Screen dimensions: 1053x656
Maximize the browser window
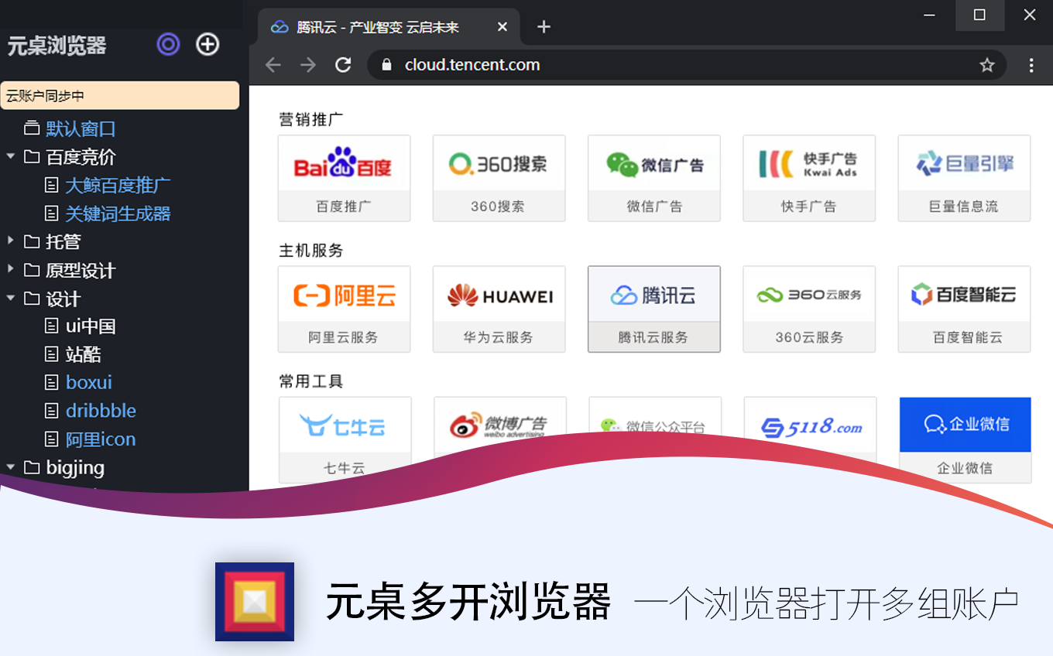[x=979, y=15]
